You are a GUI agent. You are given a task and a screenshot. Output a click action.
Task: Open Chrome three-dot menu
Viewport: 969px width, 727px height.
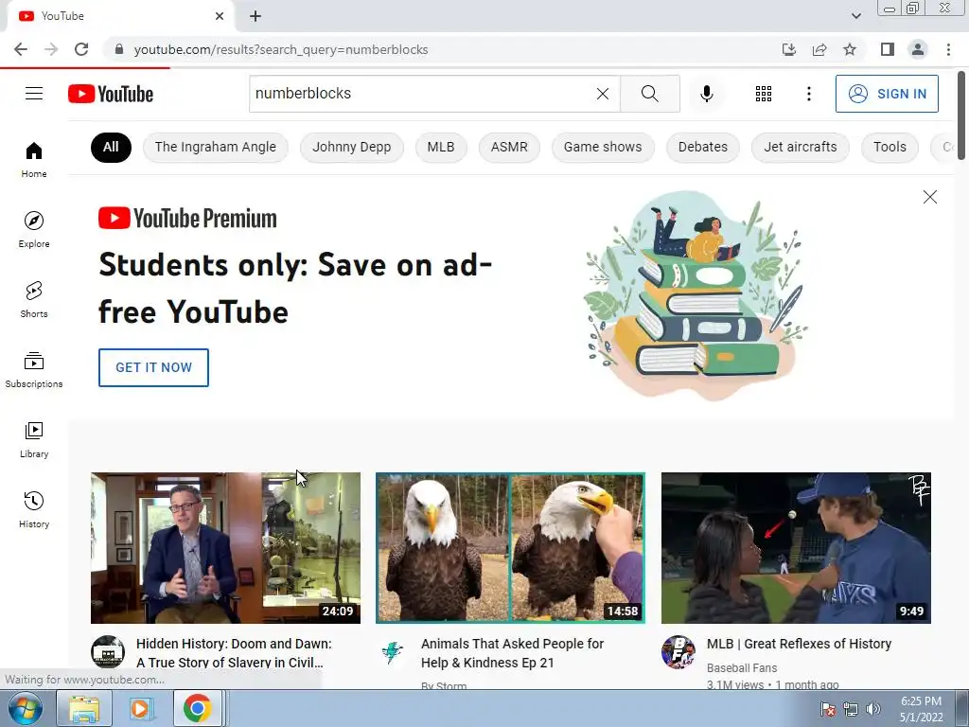coord(948,49)
